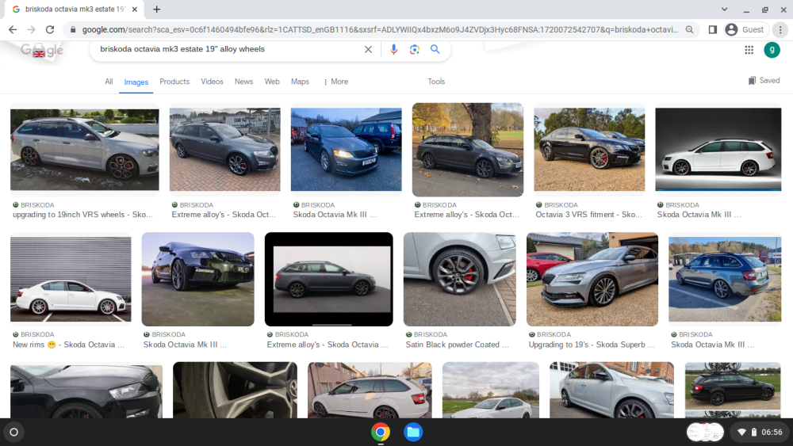Open 'Octavia 3 VRS fitment' link

click(x=588, y=215)
